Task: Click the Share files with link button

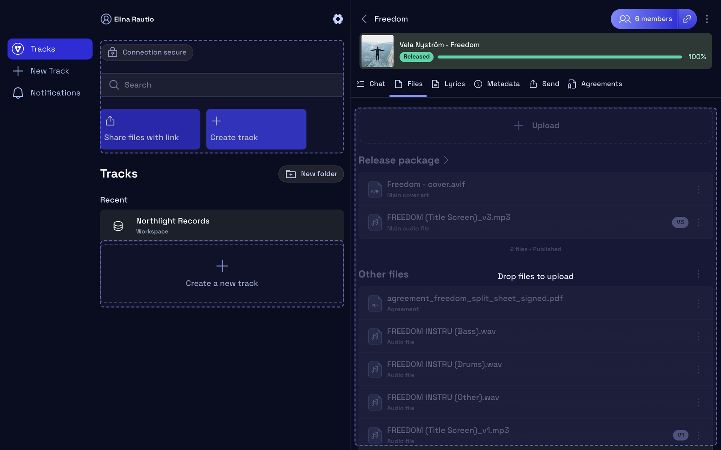Action: 150,129
